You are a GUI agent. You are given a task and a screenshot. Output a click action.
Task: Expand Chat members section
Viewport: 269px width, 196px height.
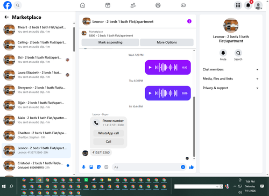pyautogui.click(x=231, y=69)
